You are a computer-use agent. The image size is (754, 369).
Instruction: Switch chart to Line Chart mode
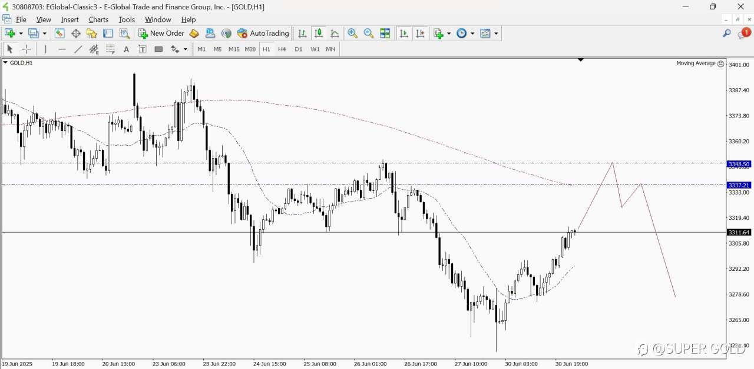tap(335, 33)
